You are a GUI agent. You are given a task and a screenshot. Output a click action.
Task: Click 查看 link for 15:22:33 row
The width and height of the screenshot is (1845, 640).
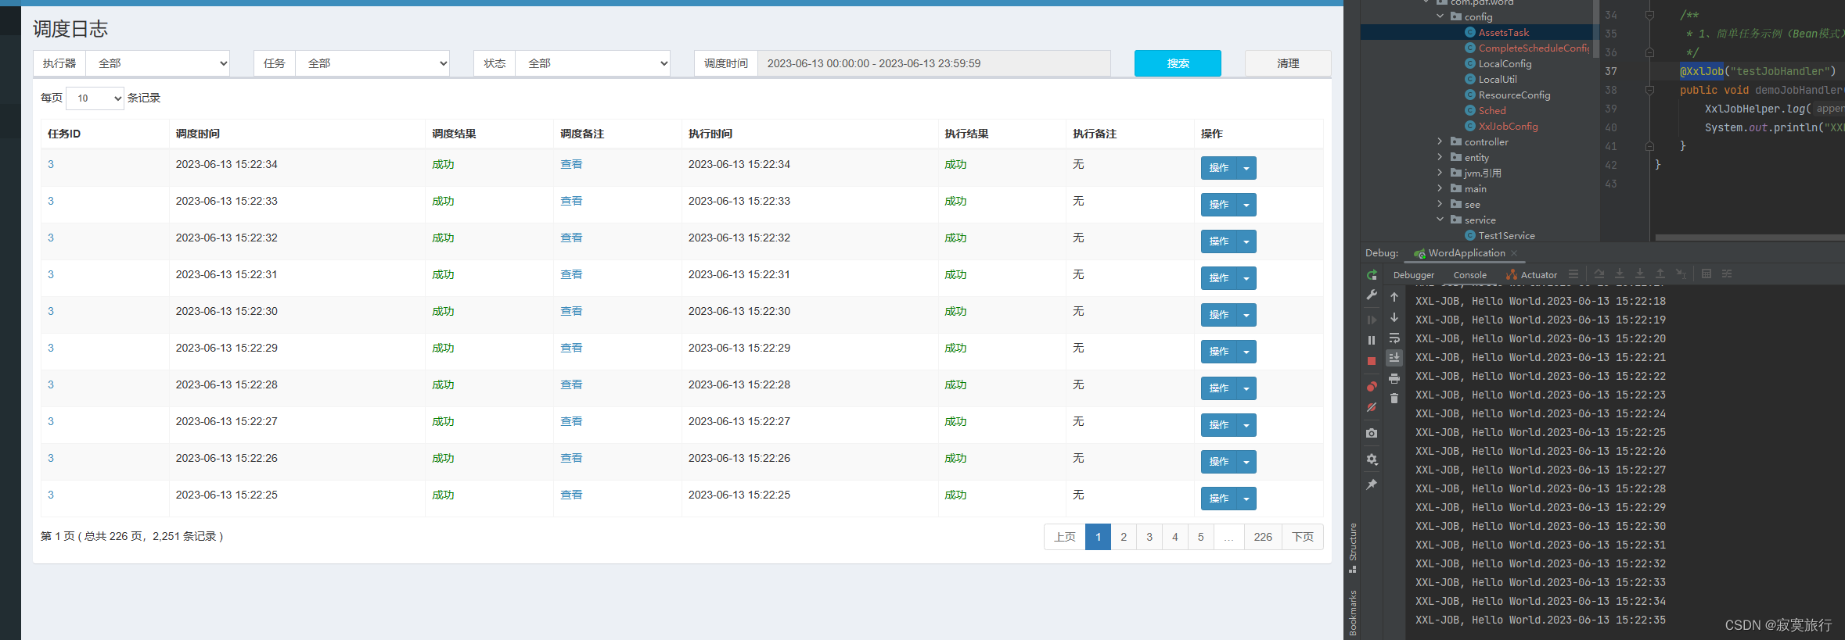[571, 201]
